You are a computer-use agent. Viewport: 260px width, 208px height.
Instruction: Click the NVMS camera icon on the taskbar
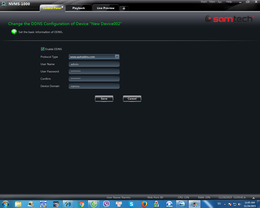(x=194, y=204)
